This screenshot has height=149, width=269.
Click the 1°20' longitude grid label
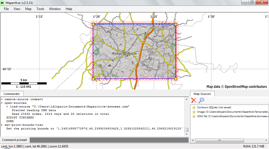pos(97,16)
